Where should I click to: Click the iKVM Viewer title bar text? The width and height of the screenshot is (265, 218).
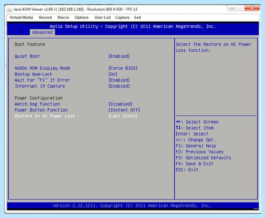[75, 9]
